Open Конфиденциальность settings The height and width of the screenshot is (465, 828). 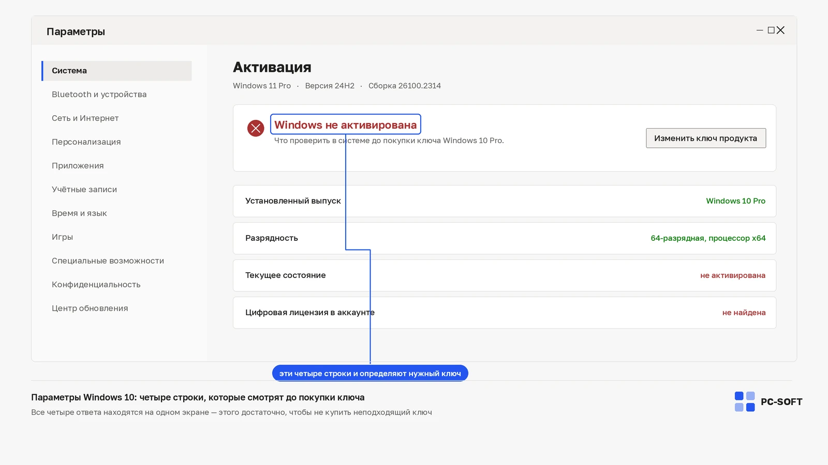tap(96, 285)
